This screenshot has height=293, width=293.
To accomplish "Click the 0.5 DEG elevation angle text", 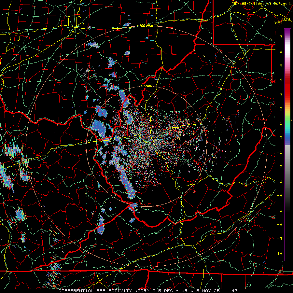I will pyautogui.click(x=162, y=291).
